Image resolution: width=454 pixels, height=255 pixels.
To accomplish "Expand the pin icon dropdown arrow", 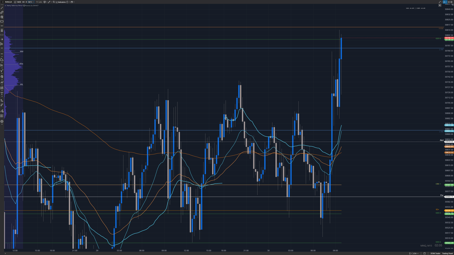I will pos(442,2).
